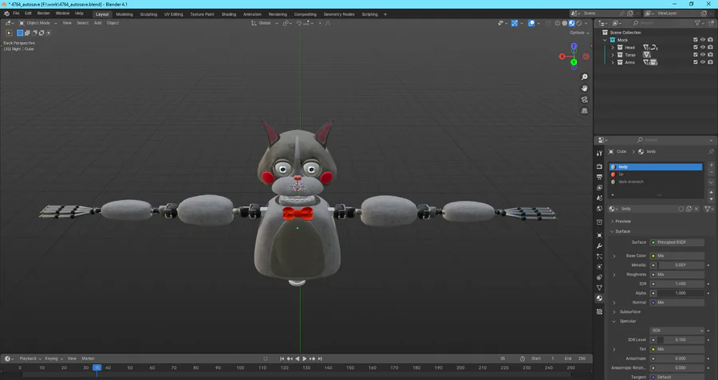Click the viewport Options button
This screenshot has width=718, height=380.
(x=579, y=33)
